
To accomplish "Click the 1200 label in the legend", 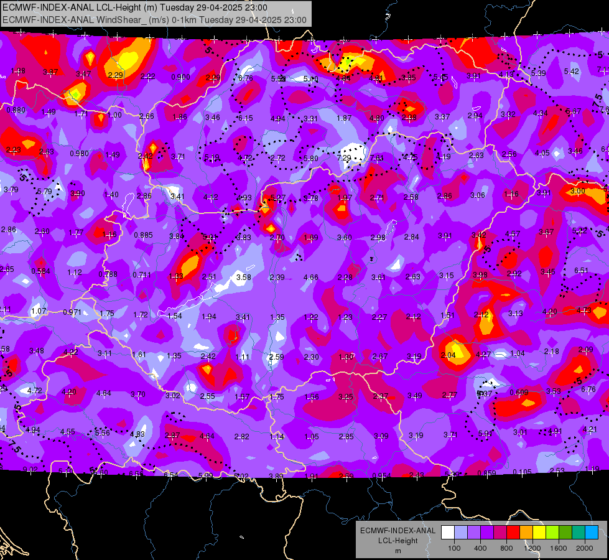I will click(532, 548).
